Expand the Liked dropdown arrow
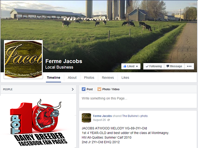This screenshot has width=198, height=148. click(x=137, y=66)
